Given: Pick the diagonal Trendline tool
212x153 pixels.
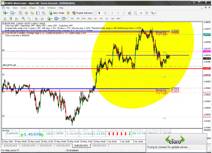Looking at the screenshot, I should click(x=124, y=13).
